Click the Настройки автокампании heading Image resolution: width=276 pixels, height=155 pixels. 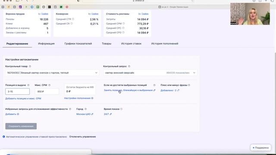(x=22, y=59)
